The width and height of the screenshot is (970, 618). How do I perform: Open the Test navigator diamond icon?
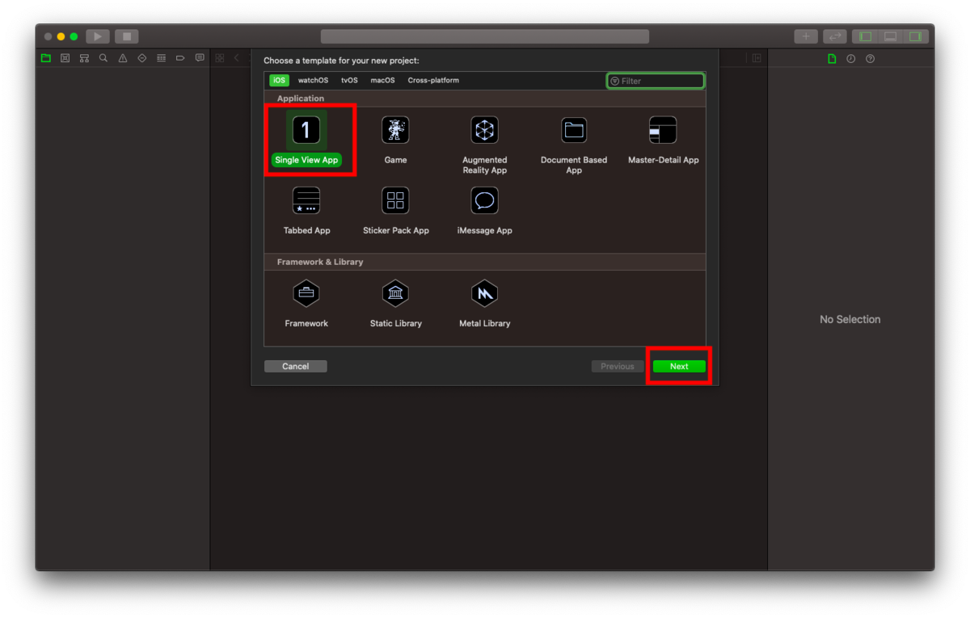point(142,58)
